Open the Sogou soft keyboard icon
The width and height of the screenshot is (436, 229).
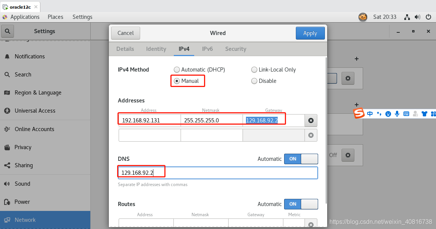406,114
